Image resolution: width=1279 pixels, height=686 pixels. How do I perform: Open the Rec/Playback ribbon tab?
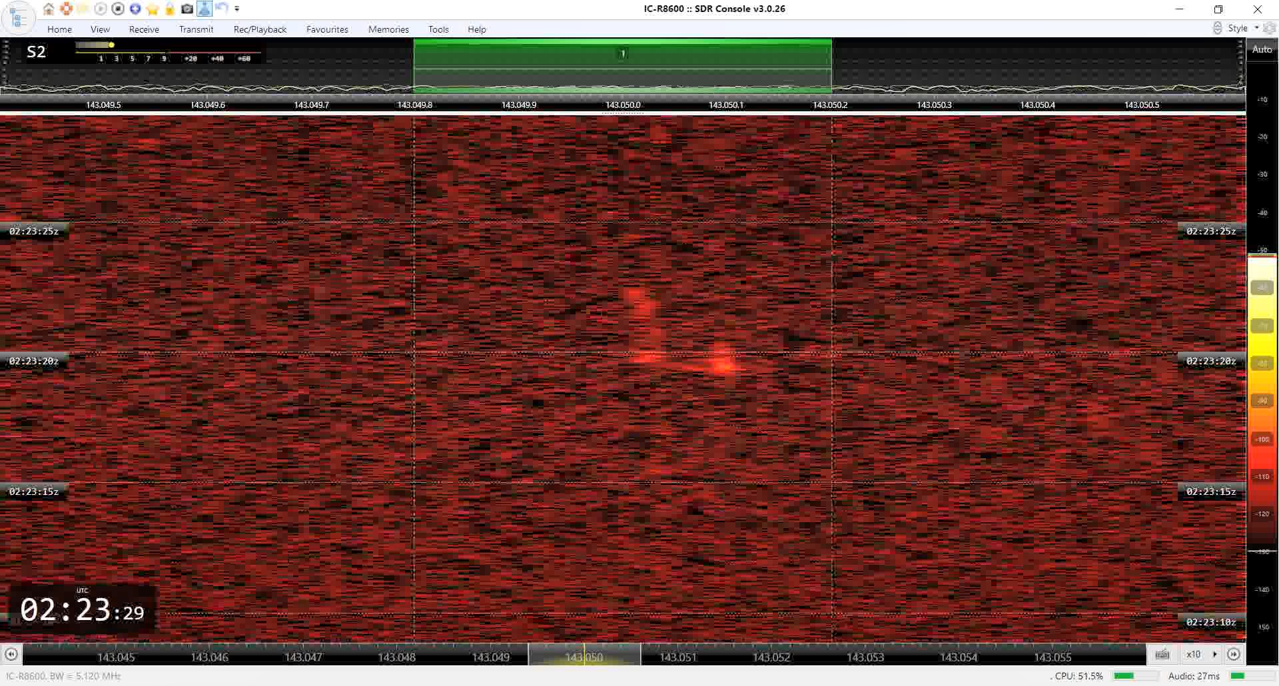(260, 29)
